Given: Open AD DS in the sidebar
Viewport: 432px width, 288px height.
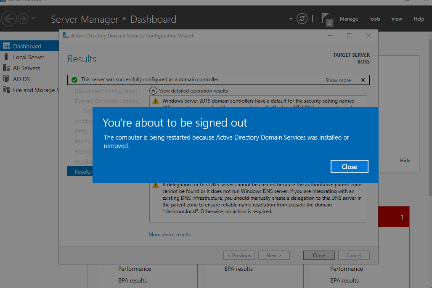Looking at the screenshot, I should pos(21,79).
